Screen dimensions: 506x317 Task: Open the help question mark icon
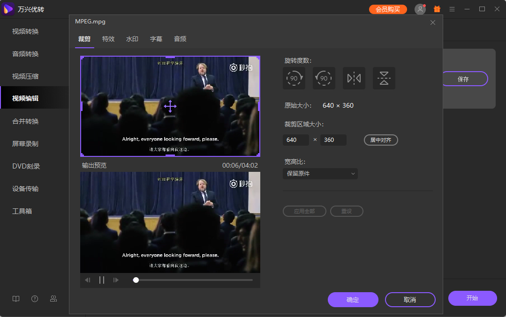pos(35,299)
